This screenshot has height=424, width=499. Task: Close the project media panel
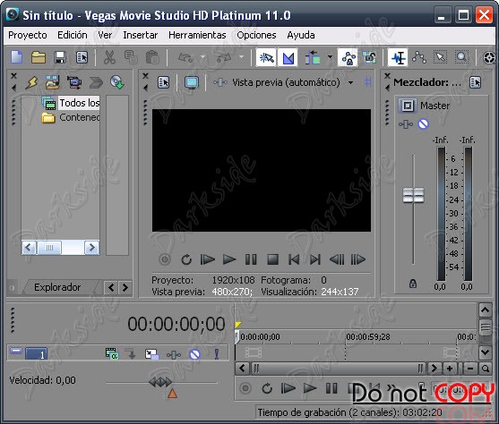[x=13, y=76]
